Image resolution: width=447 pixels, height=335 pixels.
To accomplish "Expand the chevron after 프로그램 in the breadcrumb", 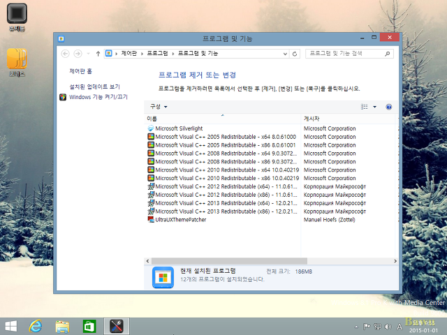I will tap(173, 54).
